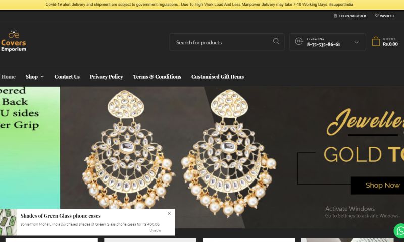The image size is (404, 242).
Task: Click the Disable link in notification
Action: coord(155,230)
